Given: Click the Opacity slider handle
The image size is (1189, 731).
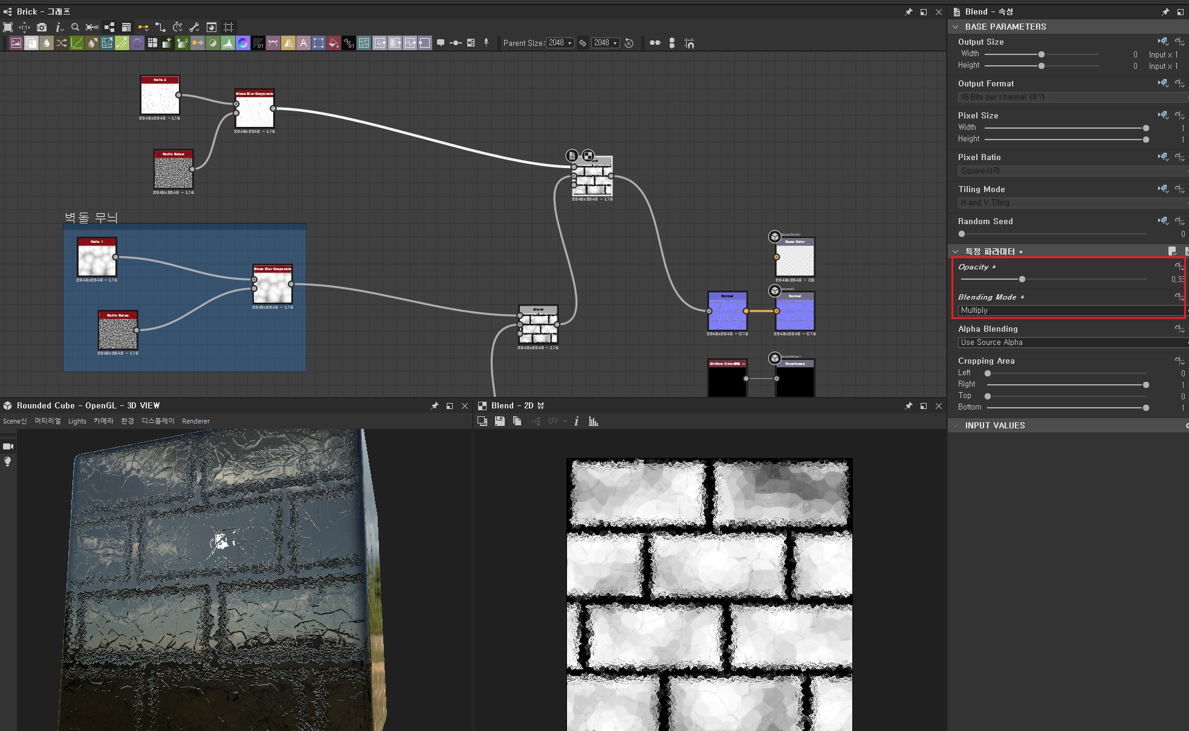Looking at the screenshot, I should 1022,279.
